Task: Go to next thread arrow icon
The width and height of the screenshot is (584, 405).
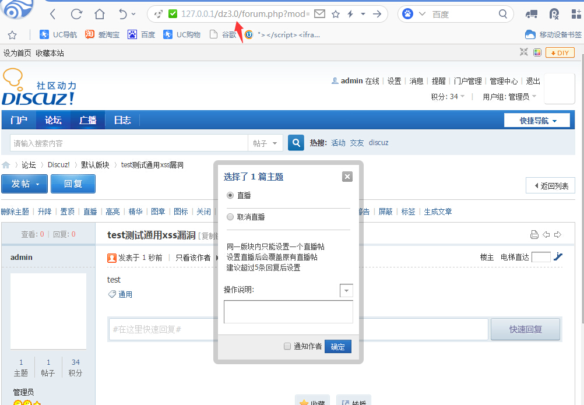Action: click(558, 234)
